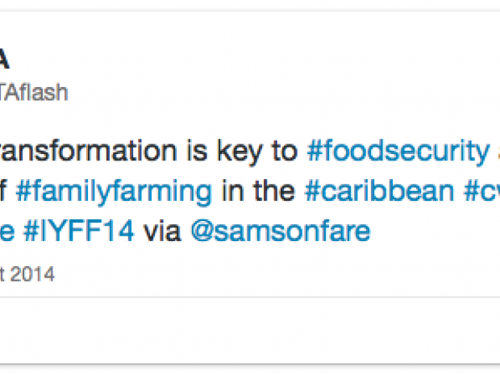Click the word "via" in the tweet
Image resolution: width=500 pixels, height=375 pixels.
(x=162, y=232)
